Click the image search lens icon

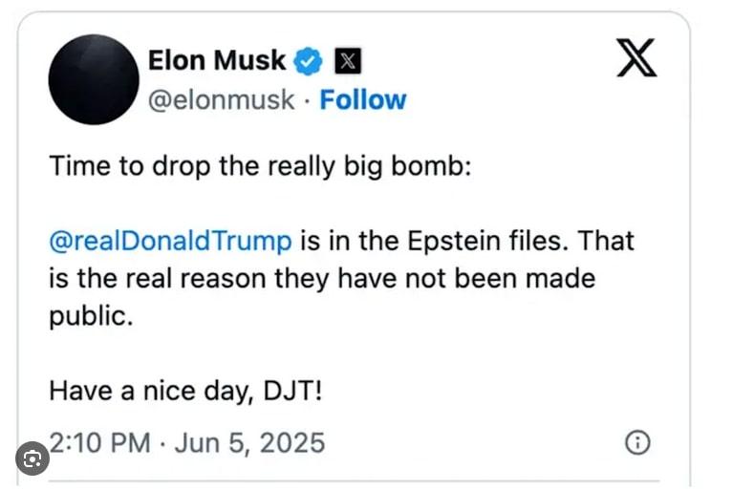32,459
